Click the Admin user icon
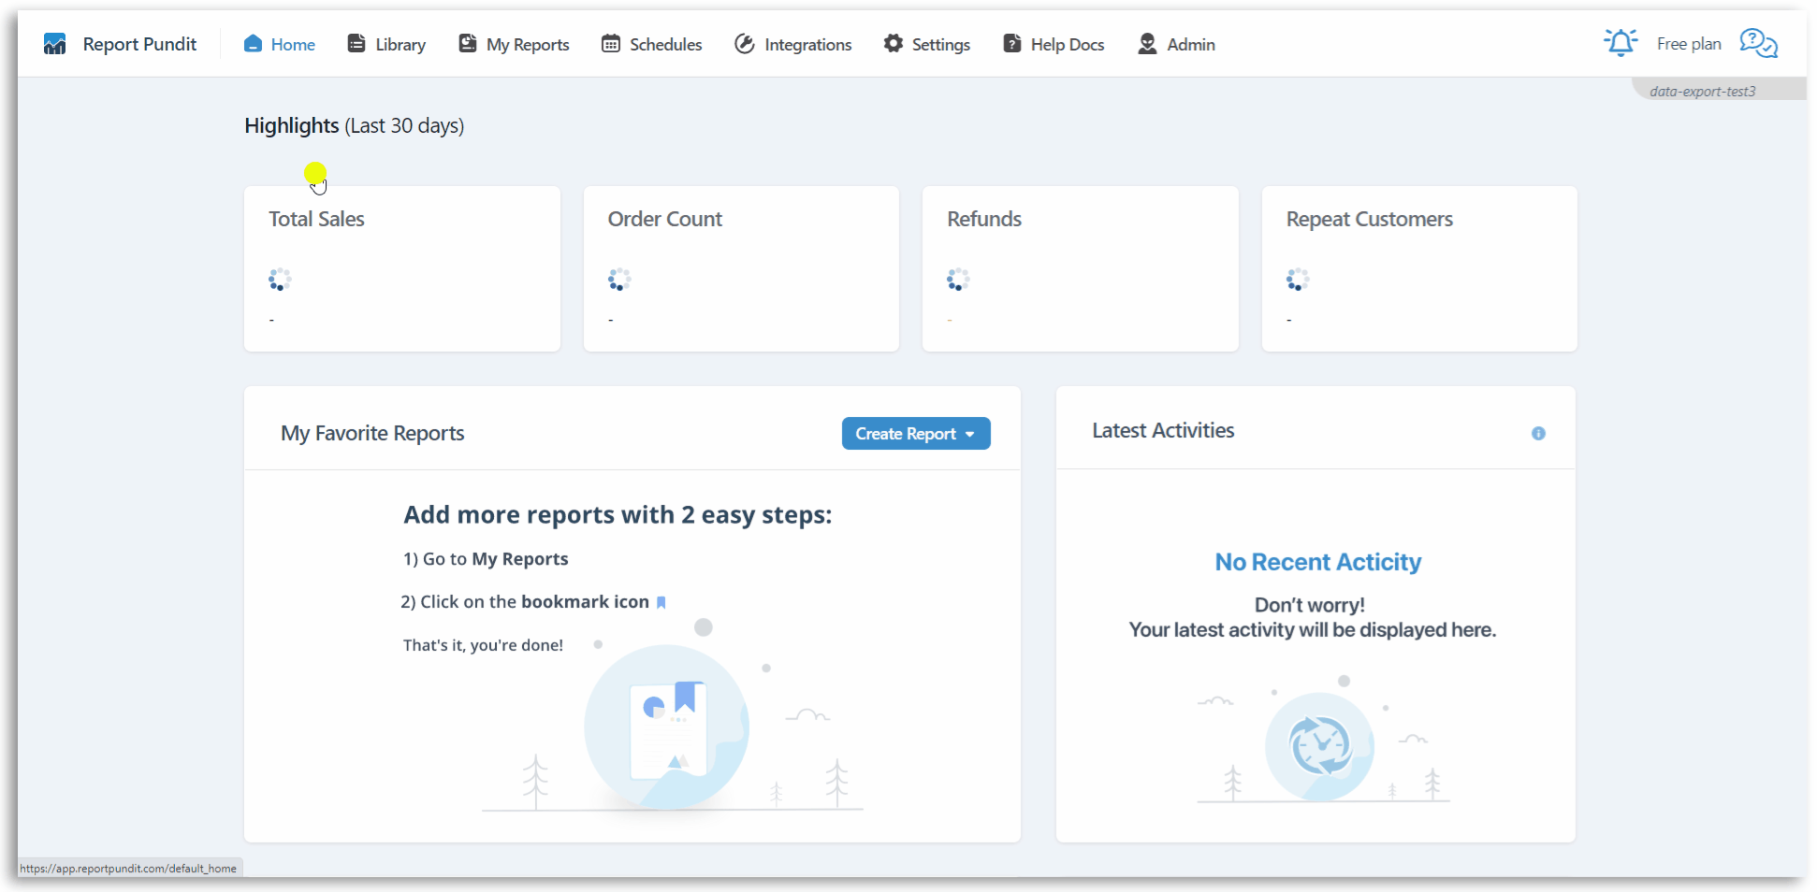 1147,44
